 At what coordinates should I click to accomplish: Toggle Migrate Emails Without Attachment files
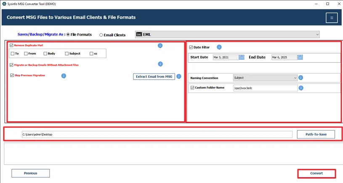click(11, 65)
